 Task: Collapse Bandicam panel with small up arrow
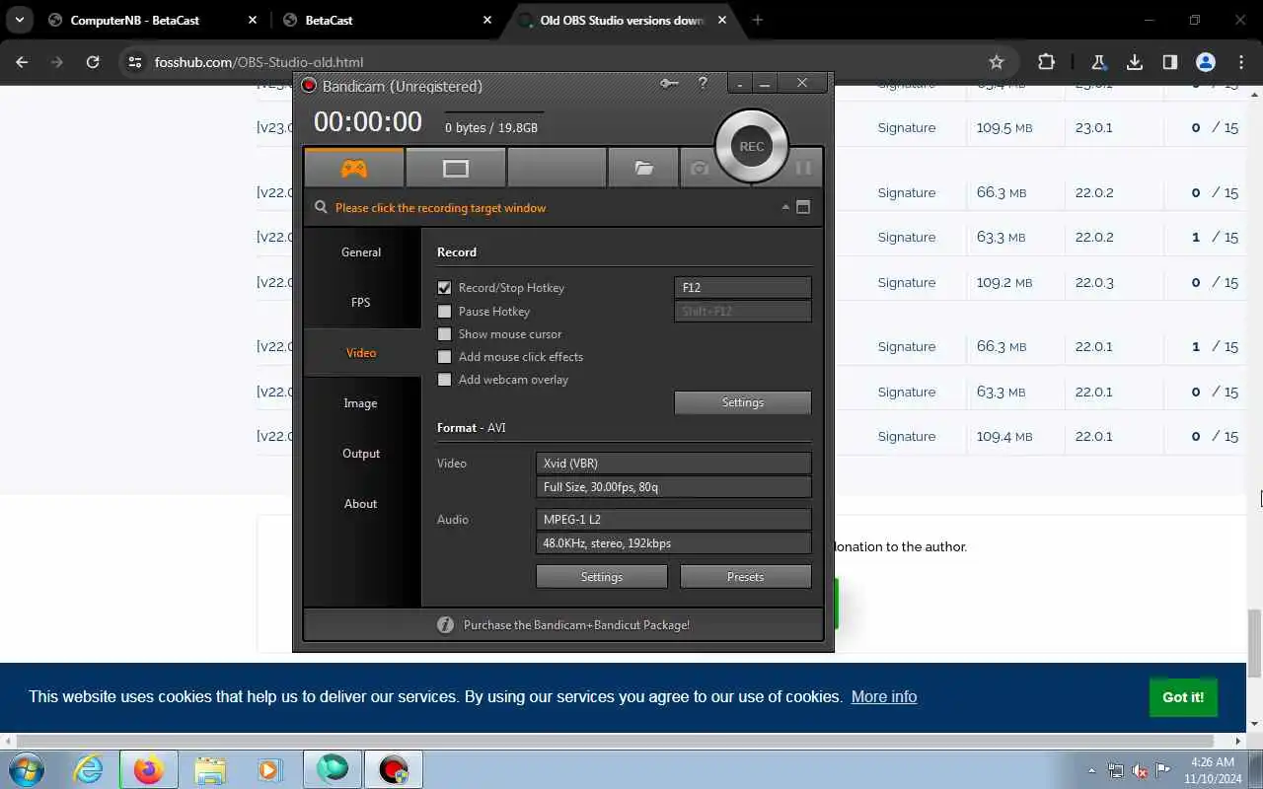785,207
